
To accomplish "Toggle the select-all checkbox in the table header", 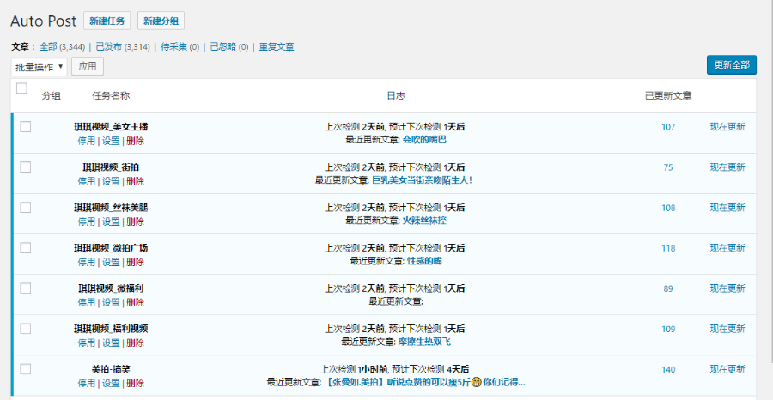I will point(21,88).
